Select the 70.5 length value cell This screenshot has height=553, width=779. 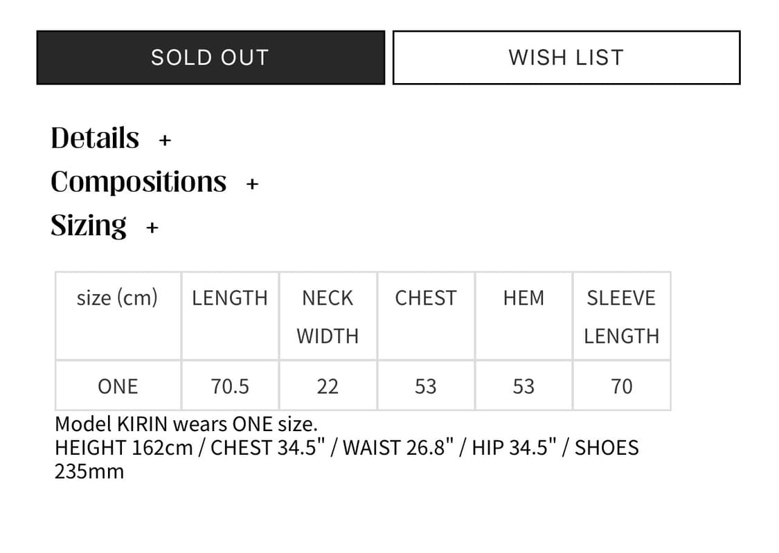tap(230, 386)
